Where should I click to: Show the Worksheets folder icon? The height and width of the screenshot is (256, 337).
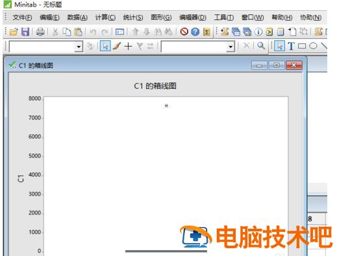point(236,32)
